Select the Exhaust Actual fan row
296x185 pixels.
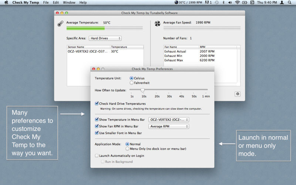pyautogui.click(x=200, y=51)
